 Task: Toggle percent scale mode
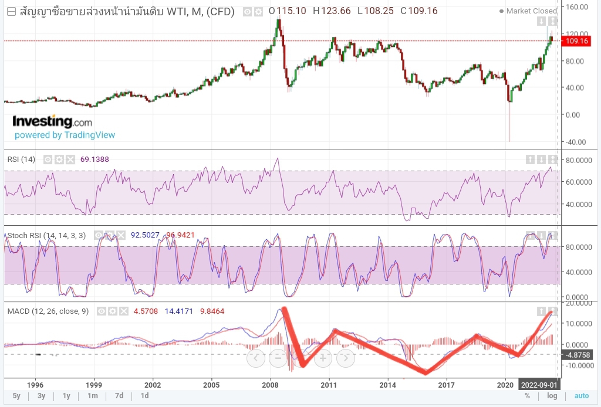(528, 396)
